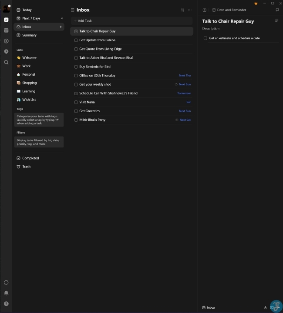Open Completed tasks view
Screen dimensions: 283x313
[39, 158]
